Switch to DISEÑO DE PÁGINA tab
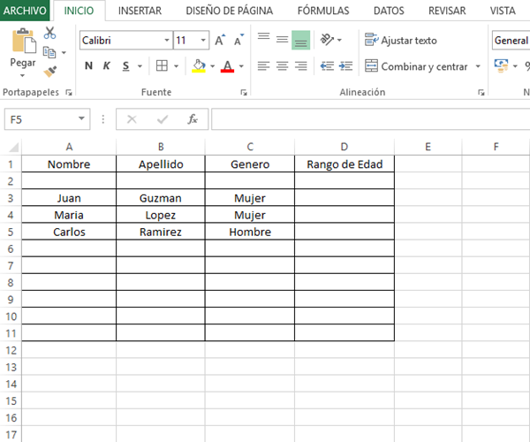This screenshot has height=442, width=530. tap(230, 11)
